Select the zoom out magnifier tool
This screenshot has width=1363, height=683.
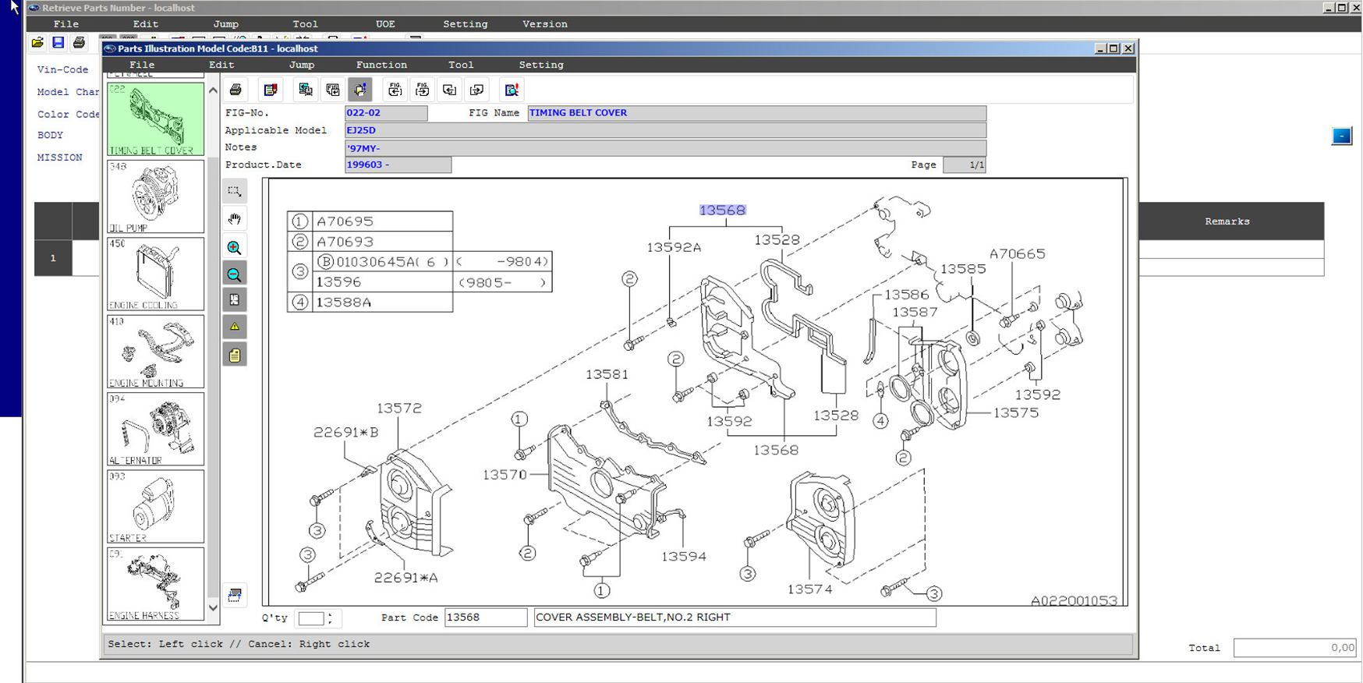coord(234,274)
